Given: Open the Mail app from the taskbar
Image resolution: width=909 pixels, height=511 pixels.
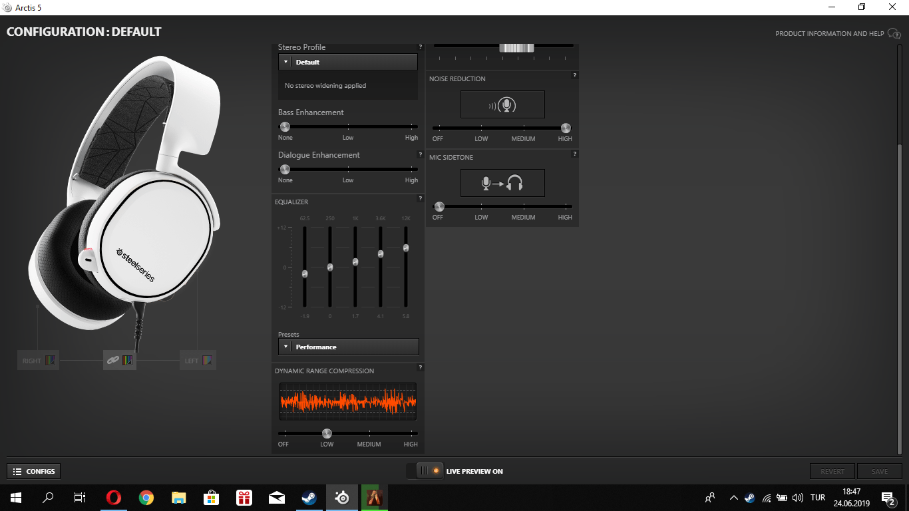Looking at the screenshot, I should tap(277, 497).
